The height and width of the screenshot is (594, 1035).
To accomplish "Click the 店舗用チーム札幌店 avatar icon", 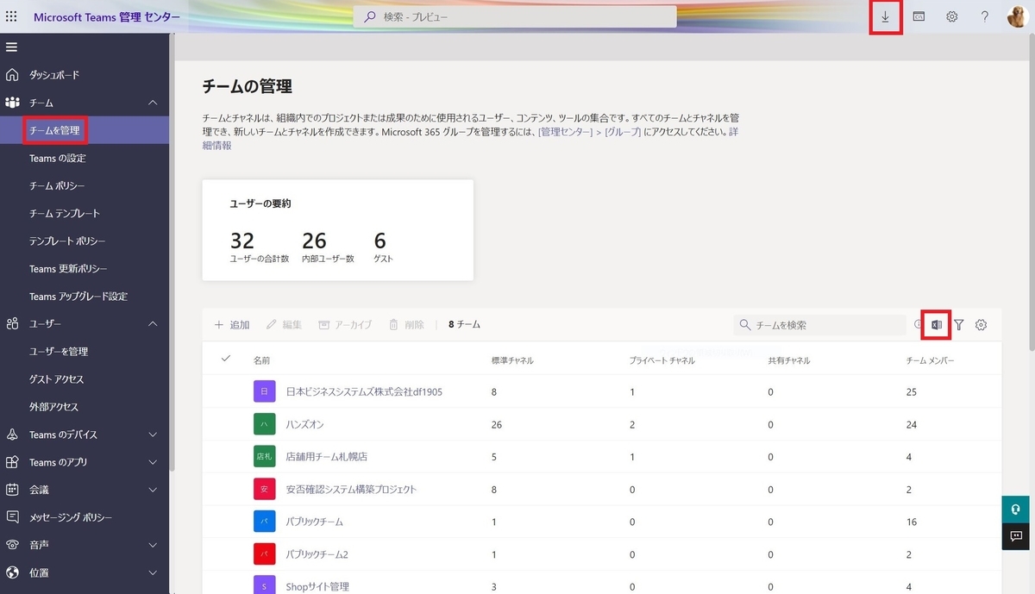I will coord(265,457).
